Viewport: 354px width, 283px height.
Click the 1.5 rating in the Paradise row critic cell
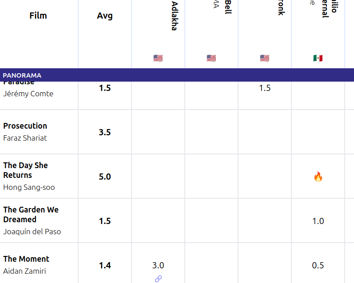pos(265,88)
